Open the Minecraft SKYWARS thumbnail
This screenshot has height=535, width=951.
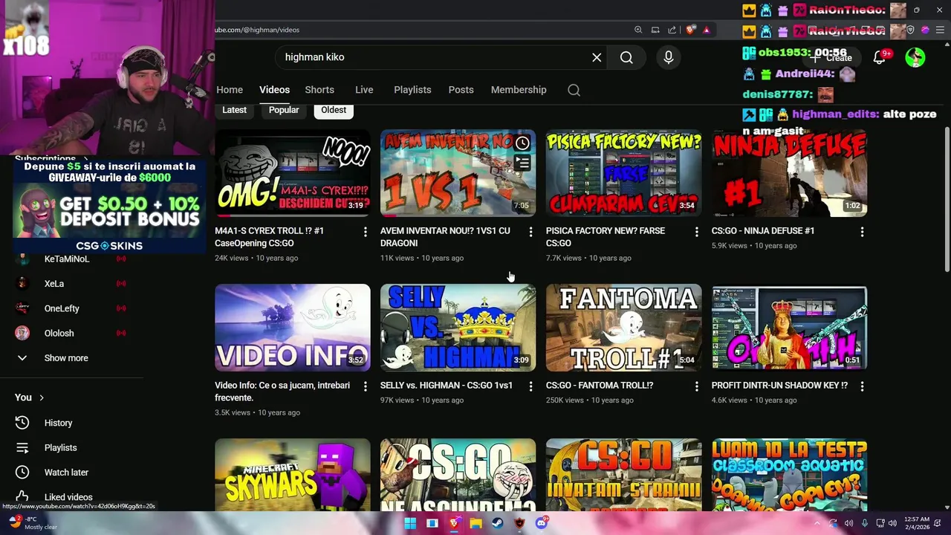(293, 474)
